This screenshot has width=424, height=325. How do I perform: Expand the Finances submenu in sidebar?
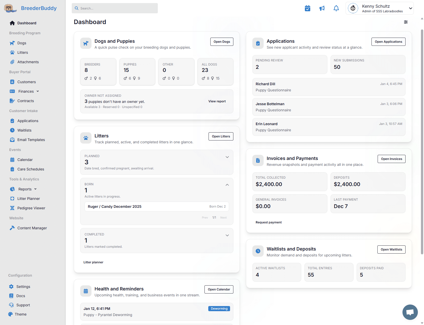pos(38,91)
